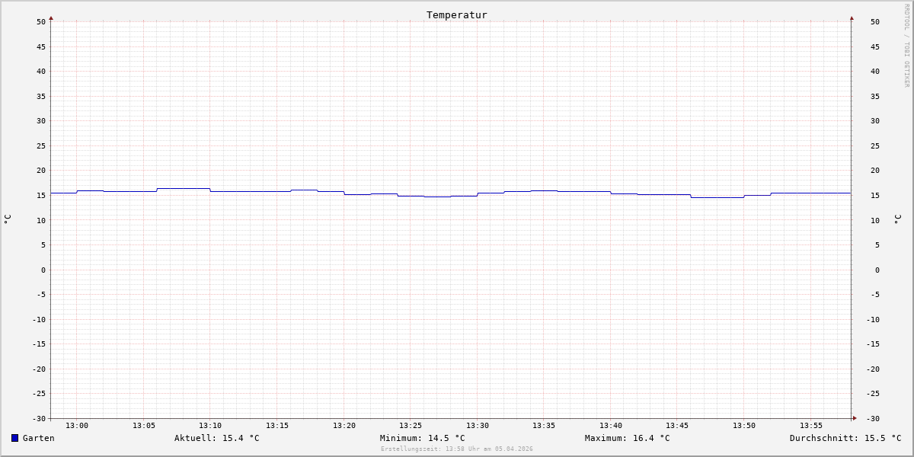Click the 13:00 time axis label
Viewport: 914px width, 457px height.
tap(77, 426)
